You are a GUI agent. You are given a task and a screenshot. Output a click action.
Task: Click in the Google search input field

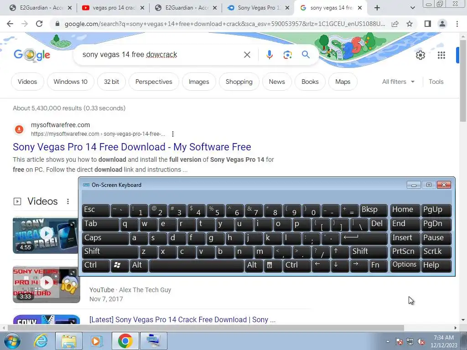161,55
